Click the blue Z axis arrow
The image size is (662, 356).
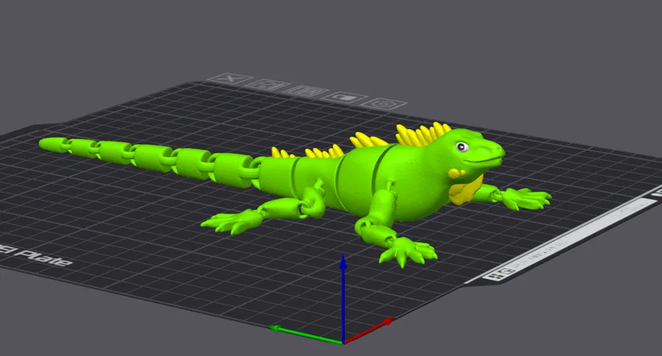click(343, 298)
